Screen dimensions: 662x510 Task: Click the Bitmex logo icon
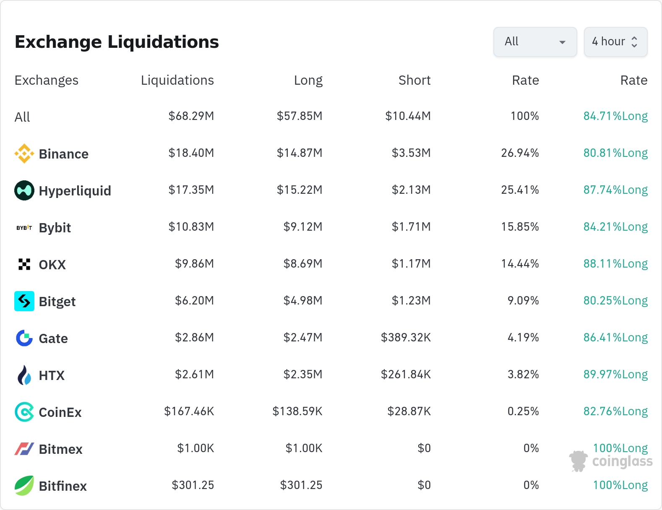(24, 449)
